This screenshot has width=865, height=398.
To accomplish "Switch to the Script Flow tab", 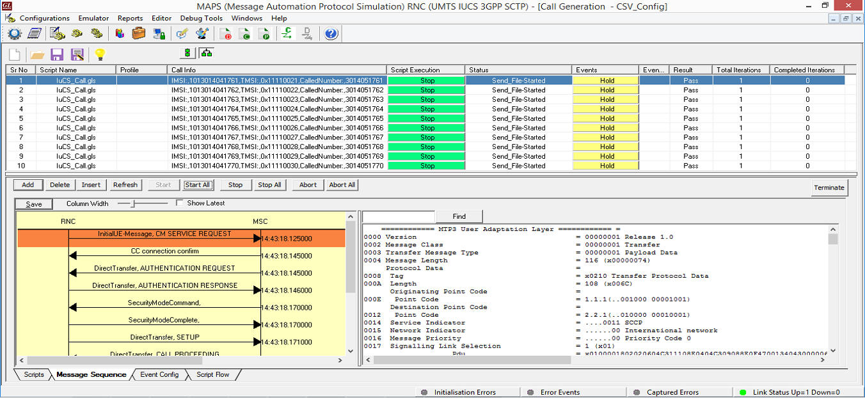I will pyautogui.click(x=213, y=375).
